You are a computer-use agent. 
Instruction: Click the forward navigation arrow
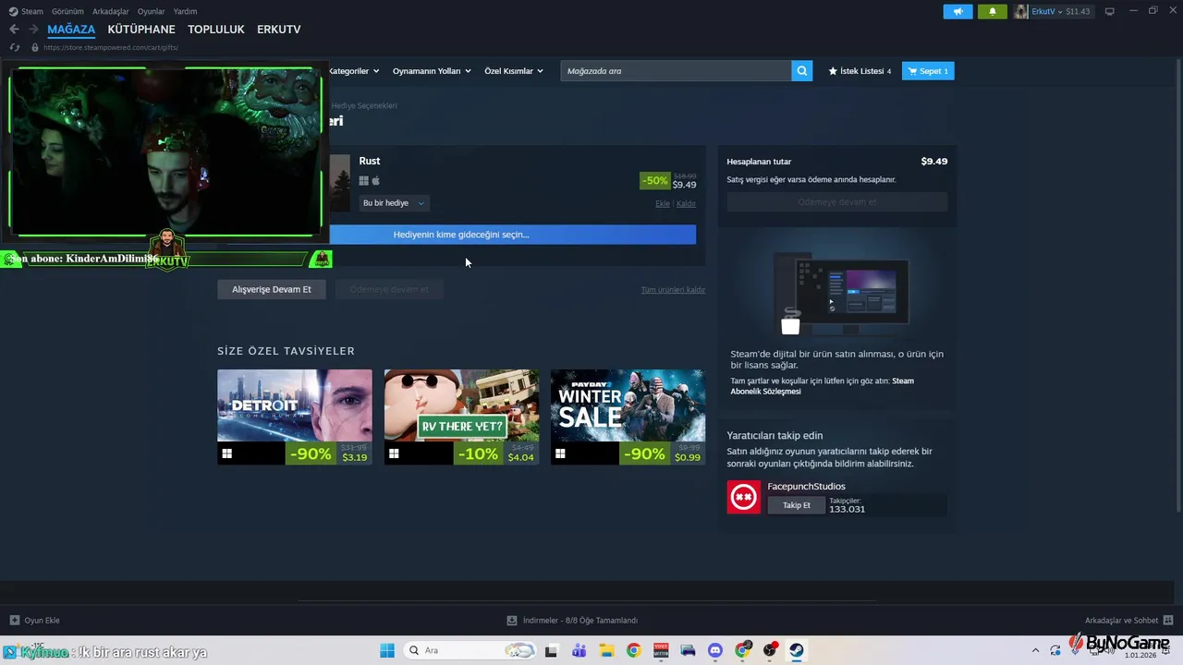(33, 30)
